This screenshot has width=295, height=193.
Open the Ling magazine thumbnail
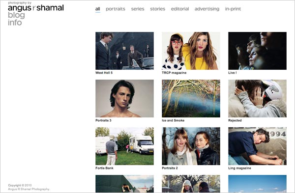[x=257, y=146]
